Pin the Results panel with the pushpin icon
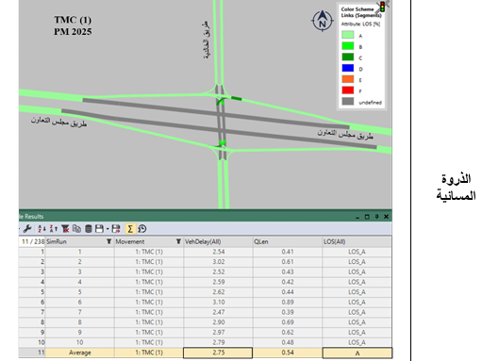 tap(376, 217)
